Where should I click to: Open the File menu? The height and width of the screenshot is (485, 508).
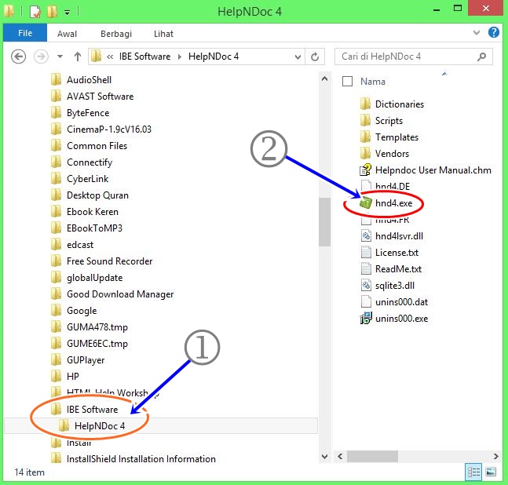[25, 33]
